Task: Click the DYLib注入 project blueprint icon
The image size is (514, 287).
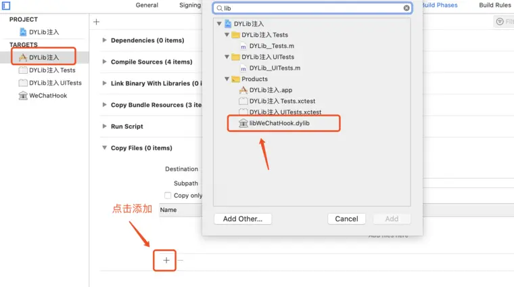Action: (22, 32)
